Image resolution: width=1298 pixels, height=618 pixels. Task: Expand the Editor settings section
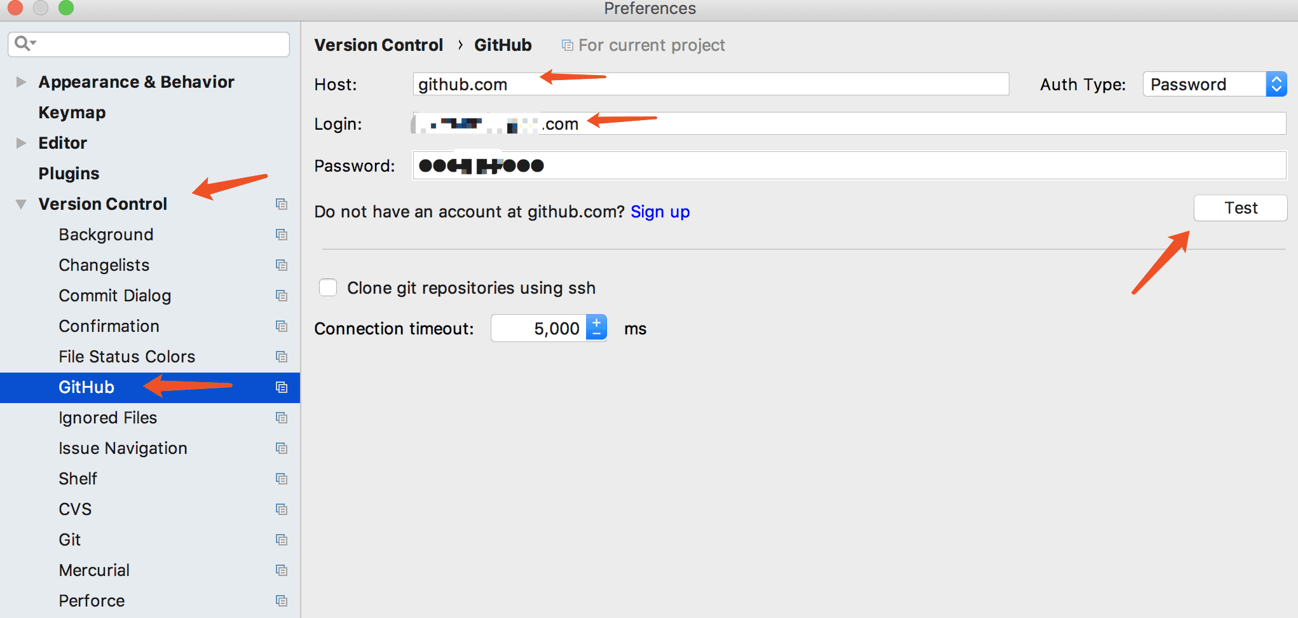pyautogui.click(x=21, y=143)
